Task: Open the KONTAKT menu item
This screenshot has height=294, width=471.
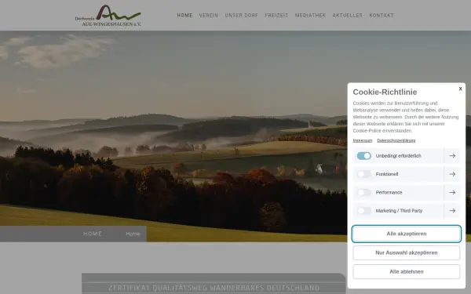Action: tap(382, 16)
